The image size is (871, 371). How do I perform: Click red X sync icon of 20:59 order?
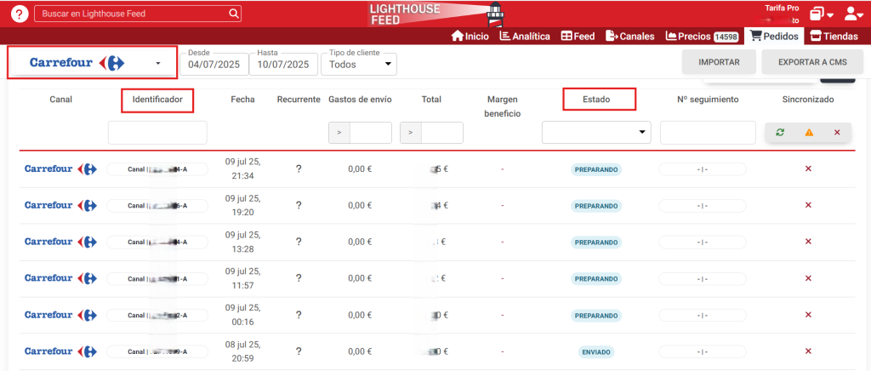pyautogui.click(x=808, y=351)
